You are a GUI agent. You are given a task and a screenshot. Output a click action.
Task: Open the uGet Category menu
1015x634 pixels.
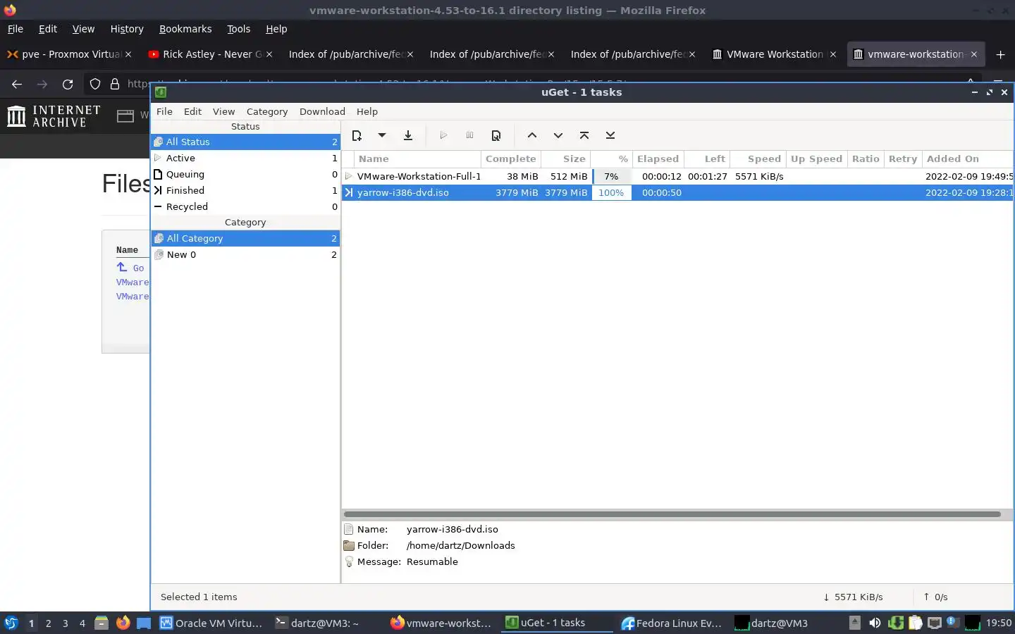tap(267, 111)
